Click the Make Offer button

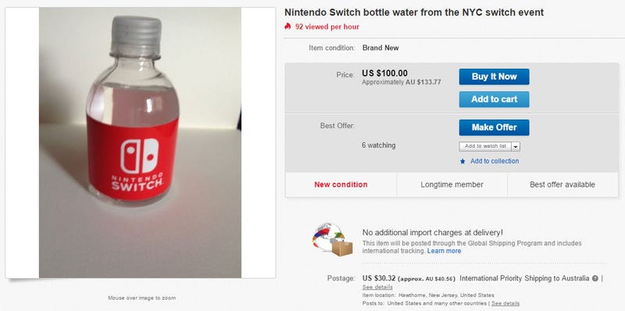(495, 127)
